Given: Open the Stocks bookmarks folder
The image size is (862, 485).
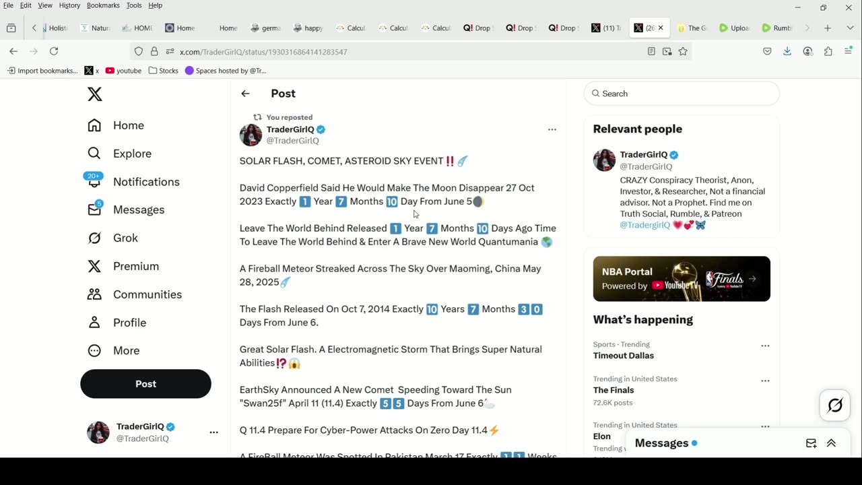Looking at the screenshot, I should [x=163, y=71].
